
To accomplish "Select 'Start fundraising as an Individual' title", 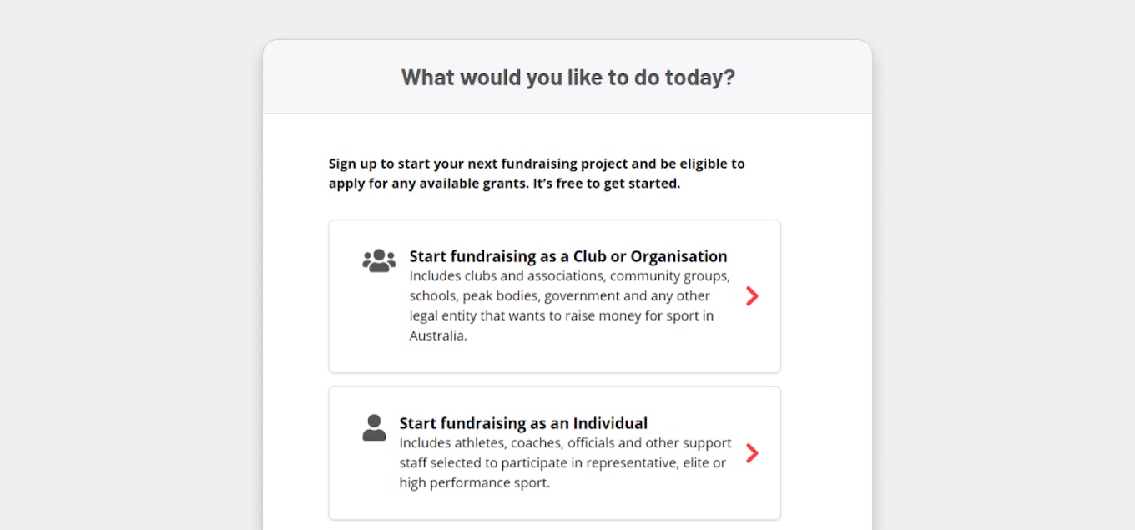I will pyautogui.click(x=523, y=423).
